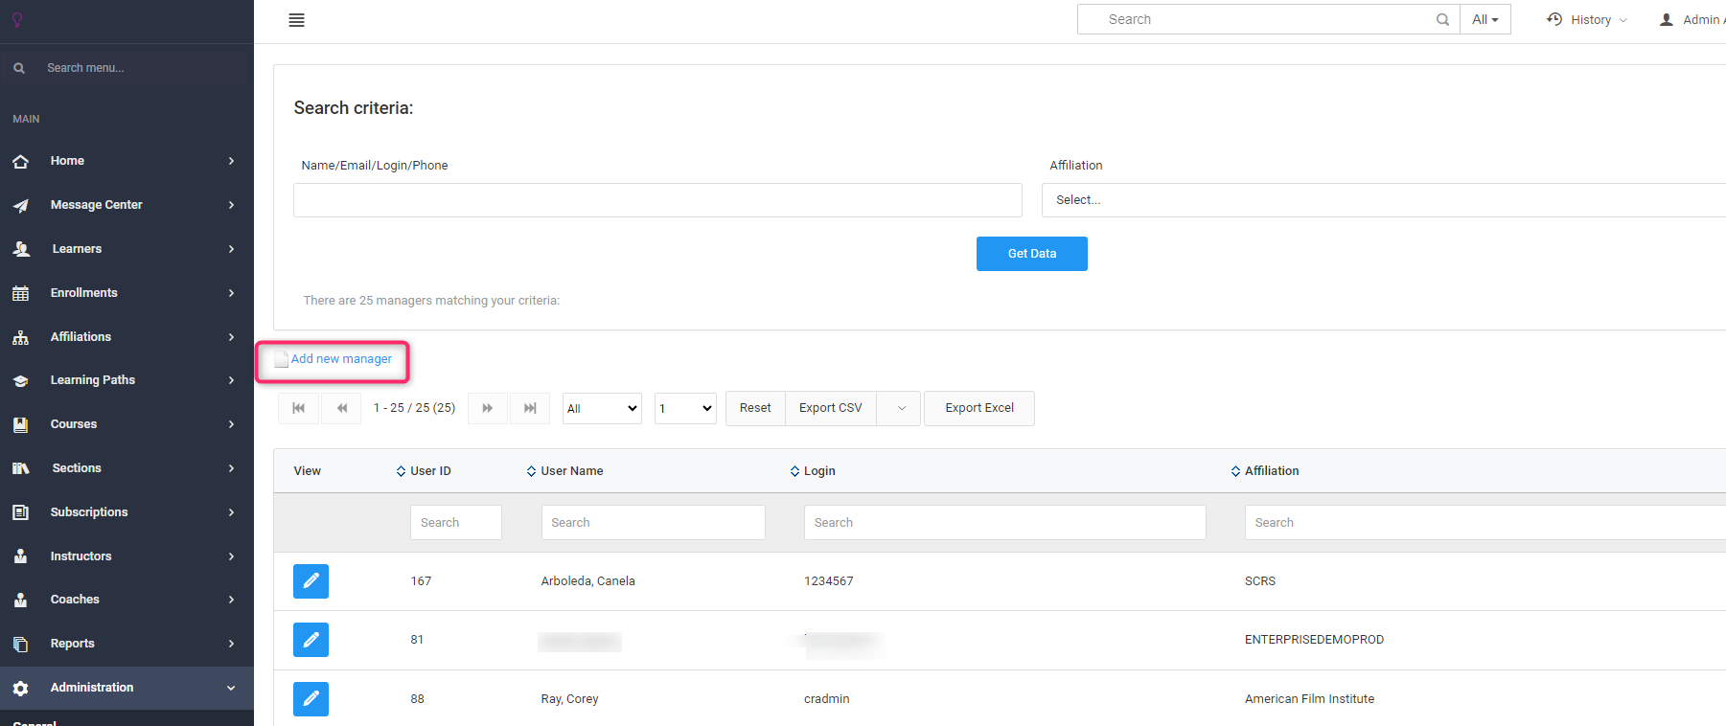Open the page number dropdown
The width and height of the screenshot is (1726, 726).
685,409
